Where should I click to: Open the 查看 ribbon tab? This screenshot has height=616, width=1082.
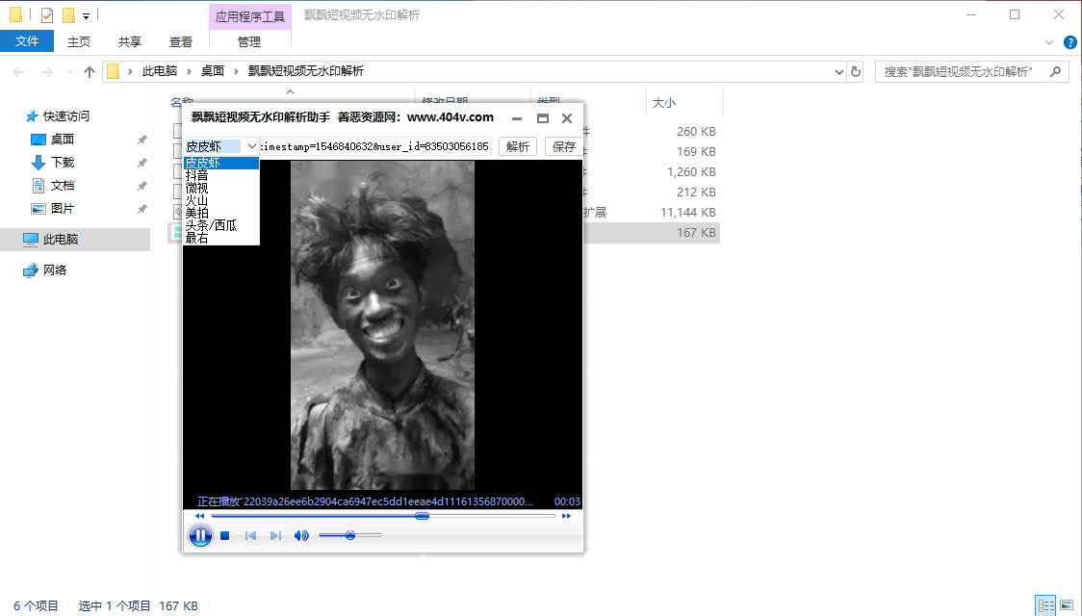[x=181, y=41]
